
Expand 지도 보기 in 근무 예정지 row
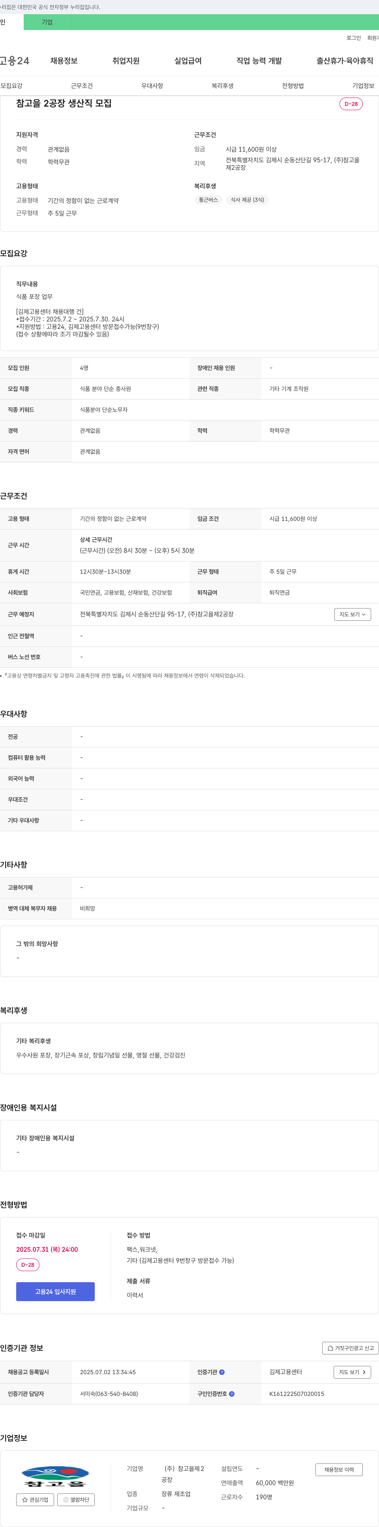[x=352, y=615]
